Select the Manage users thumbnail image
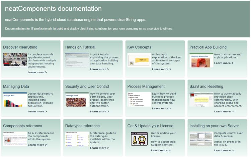Screen dimensions: 251x157 [77, 100]
